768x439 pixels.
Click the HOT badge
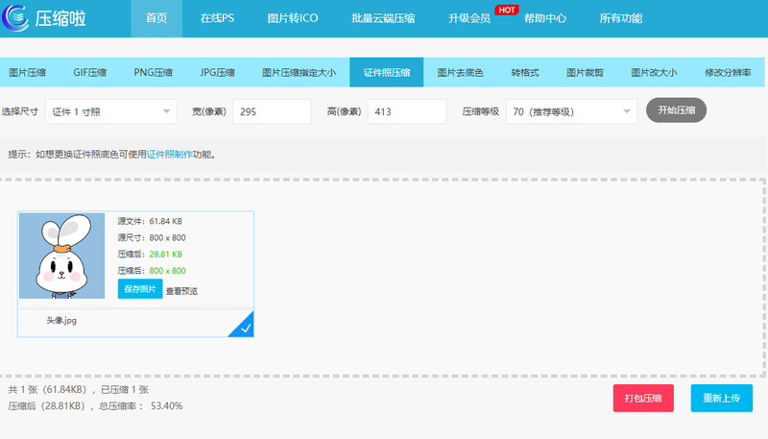[506, 10]
